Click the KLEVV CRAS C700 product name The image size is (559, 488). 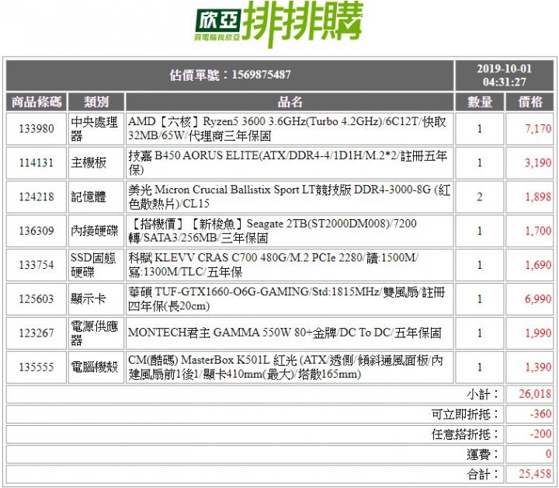click(x=273, y=265)
